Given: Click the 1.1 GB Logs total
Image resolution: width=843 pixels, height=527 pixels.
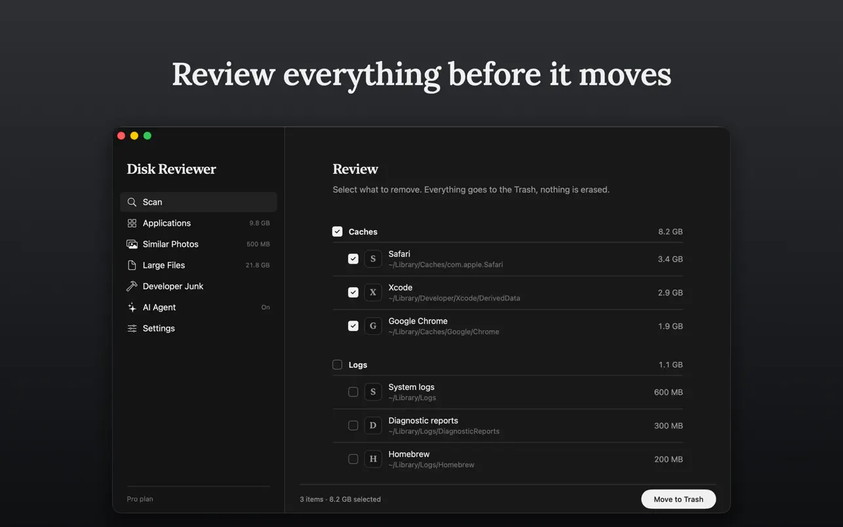Looking at the screenshot, I should (671, 364).
